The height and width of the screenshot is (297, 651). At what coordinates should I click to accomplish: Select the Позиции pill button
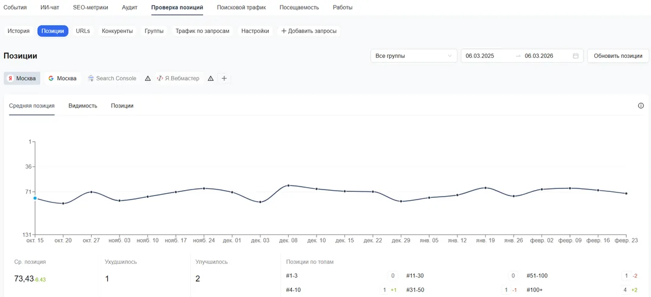tap(53, 31)
